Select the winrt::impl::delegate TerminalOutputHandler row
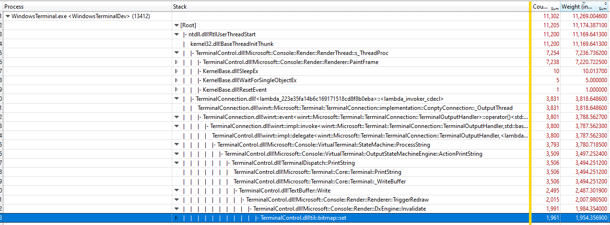Screen dimensions: 610x225 (305, 136)
